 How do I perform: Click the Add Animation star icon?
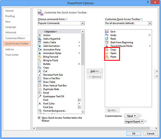(x=40, y=46)
